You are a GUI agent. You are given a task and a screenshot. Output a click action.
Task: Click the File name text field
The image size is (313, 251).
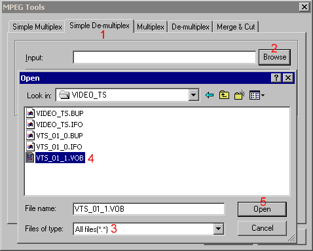(x=149, y=209)
